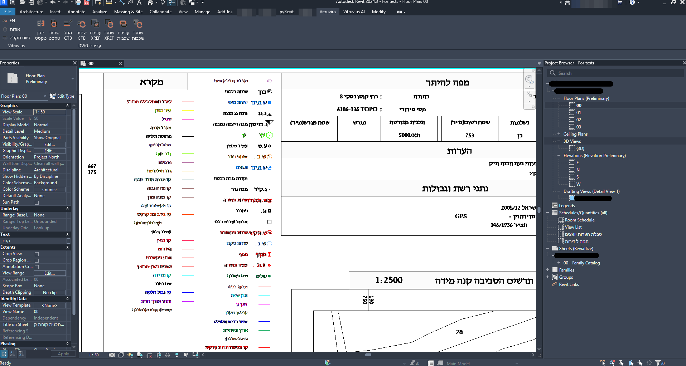Check the Crop View checkbox
Image resolution: width=686 pixels, height=366 pixels.
tap(37, 254)
